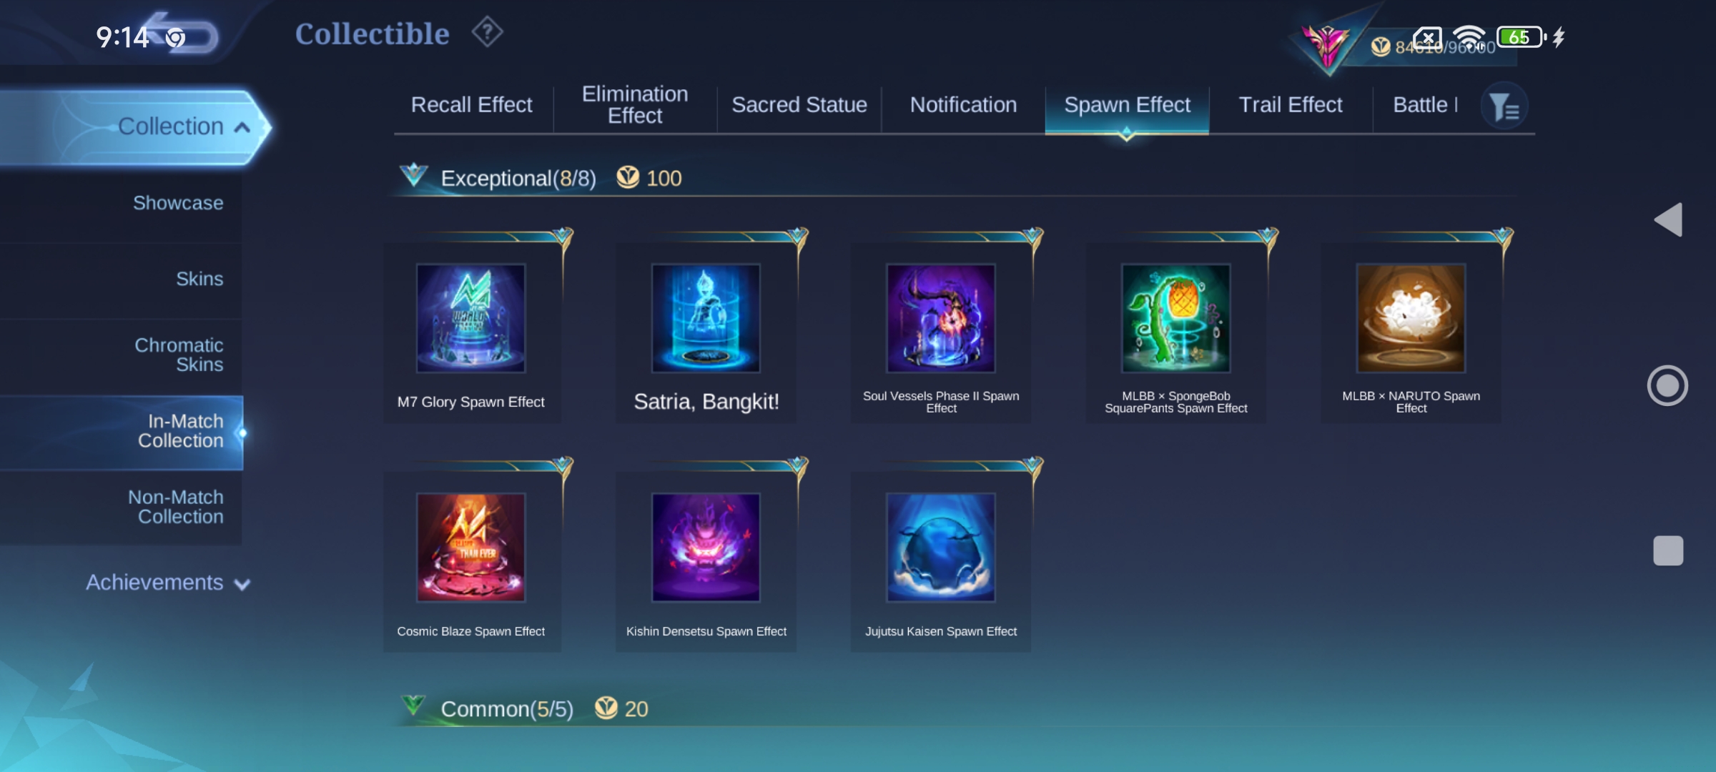Open the Collectible help question mark icon
This screenshot has width=1716, height=772.
[x=488, y=32]
